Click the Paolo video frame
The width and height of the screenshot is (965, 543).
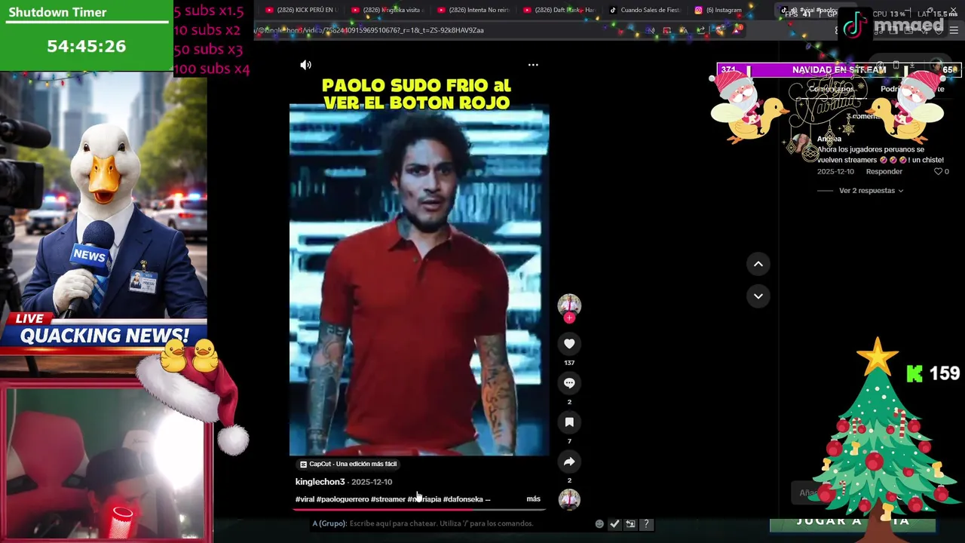coord(419,281)
